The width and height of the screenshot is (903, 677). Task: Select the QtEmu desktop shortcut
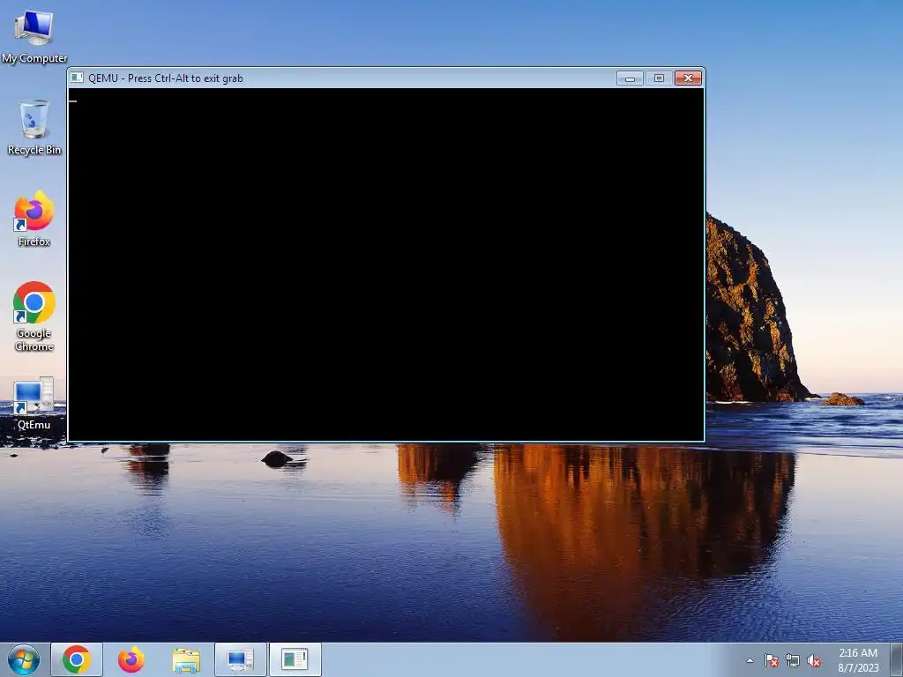click(34, 403)
